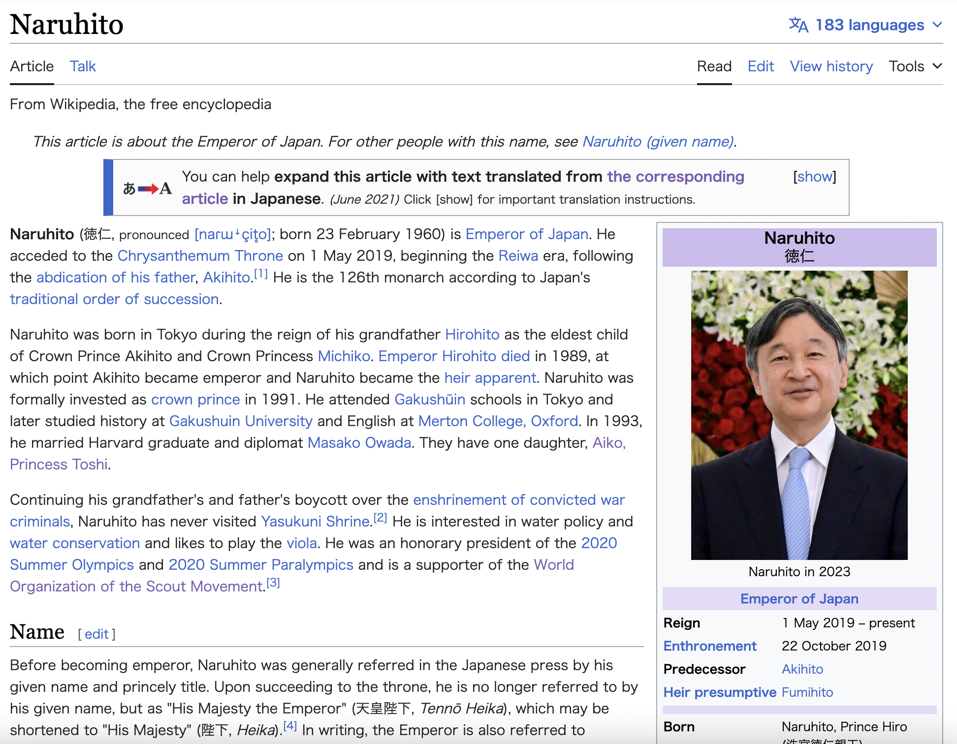Image resolution: width=957 pixels, height=744 pixels.
Task: Open Akihito predecessor link in infobox
Action: coord(802,669)
